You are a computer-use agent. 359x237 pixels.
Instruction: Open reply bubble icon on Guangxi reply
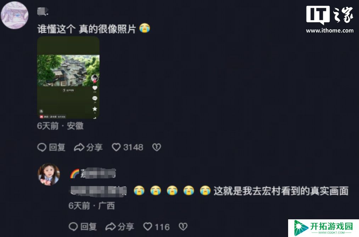(73, 227)
